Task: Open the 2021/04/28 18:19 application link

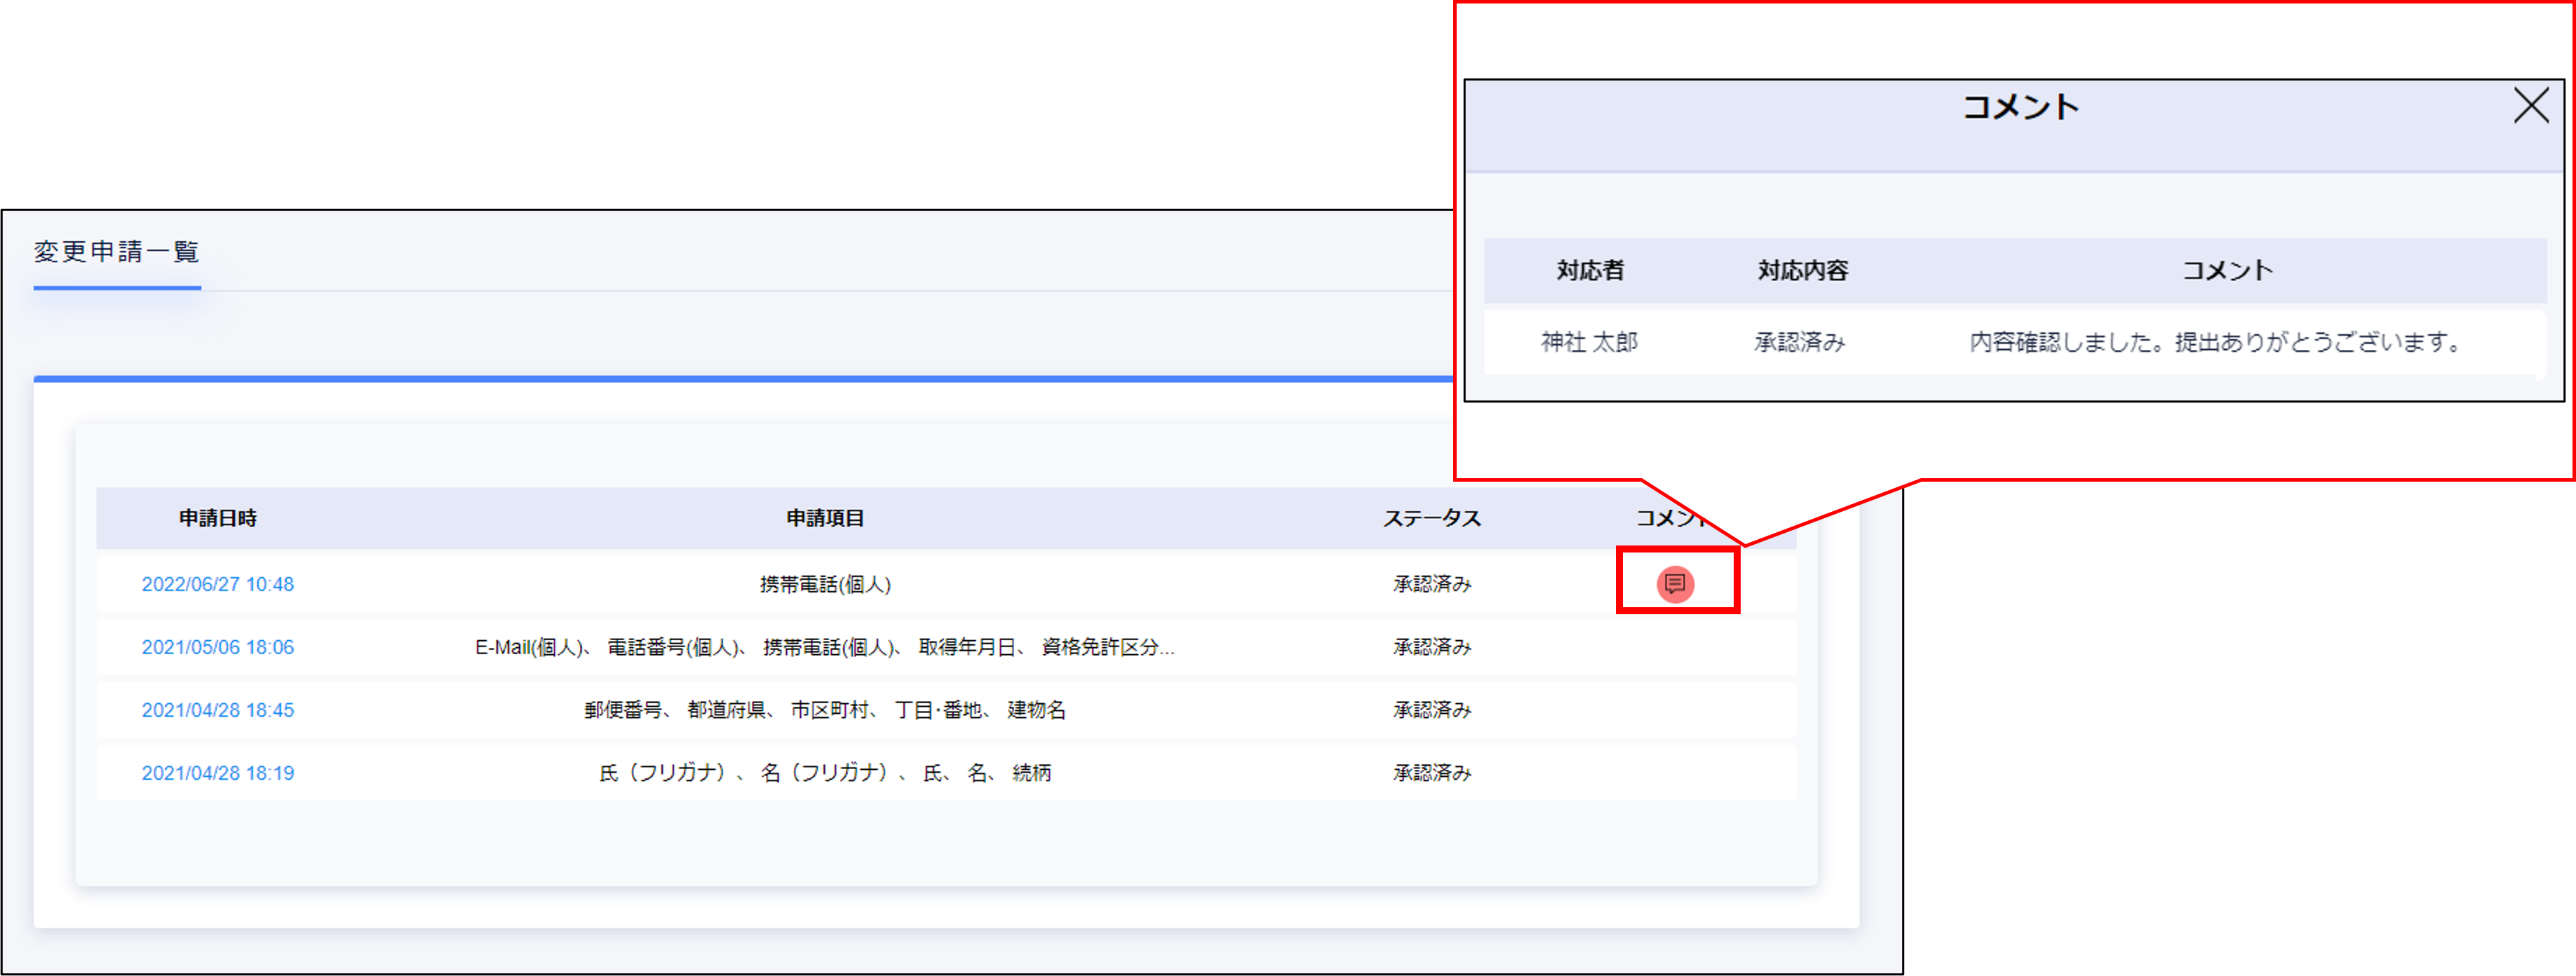Action: pos(218,773)
